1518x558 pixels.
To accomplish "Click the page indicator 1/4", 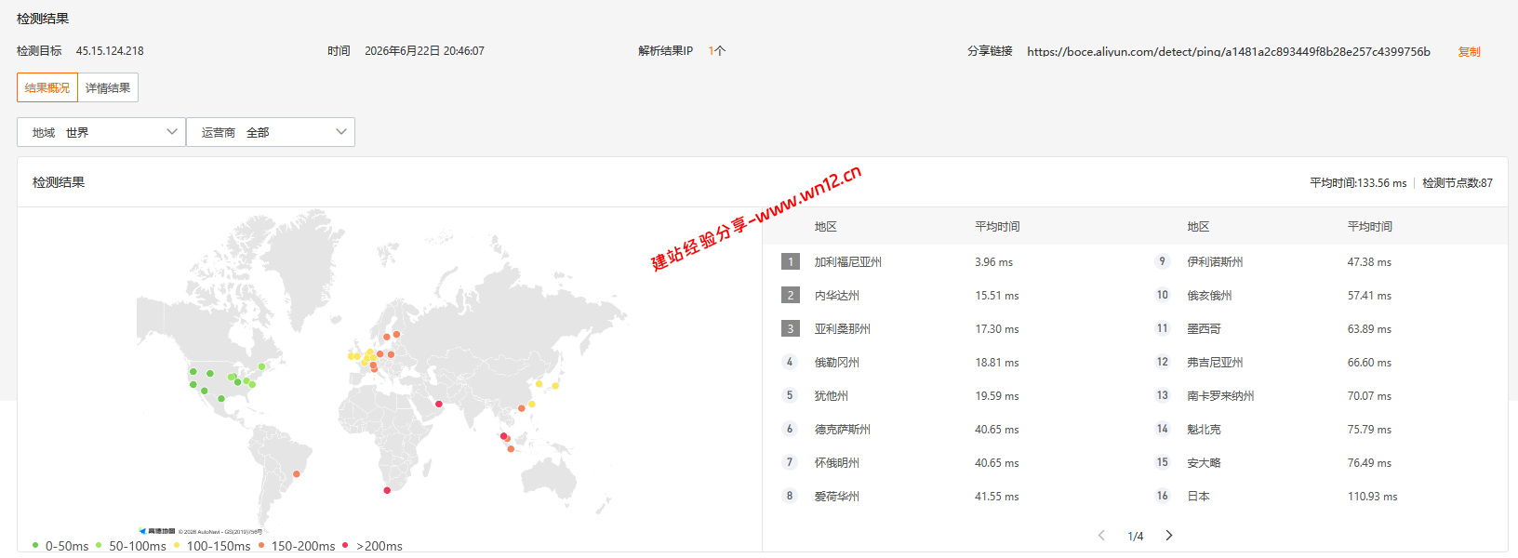I will 1136,537.
